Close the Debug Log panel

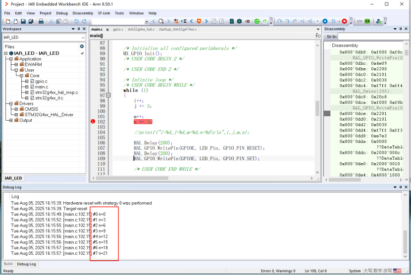click(406, 187)
